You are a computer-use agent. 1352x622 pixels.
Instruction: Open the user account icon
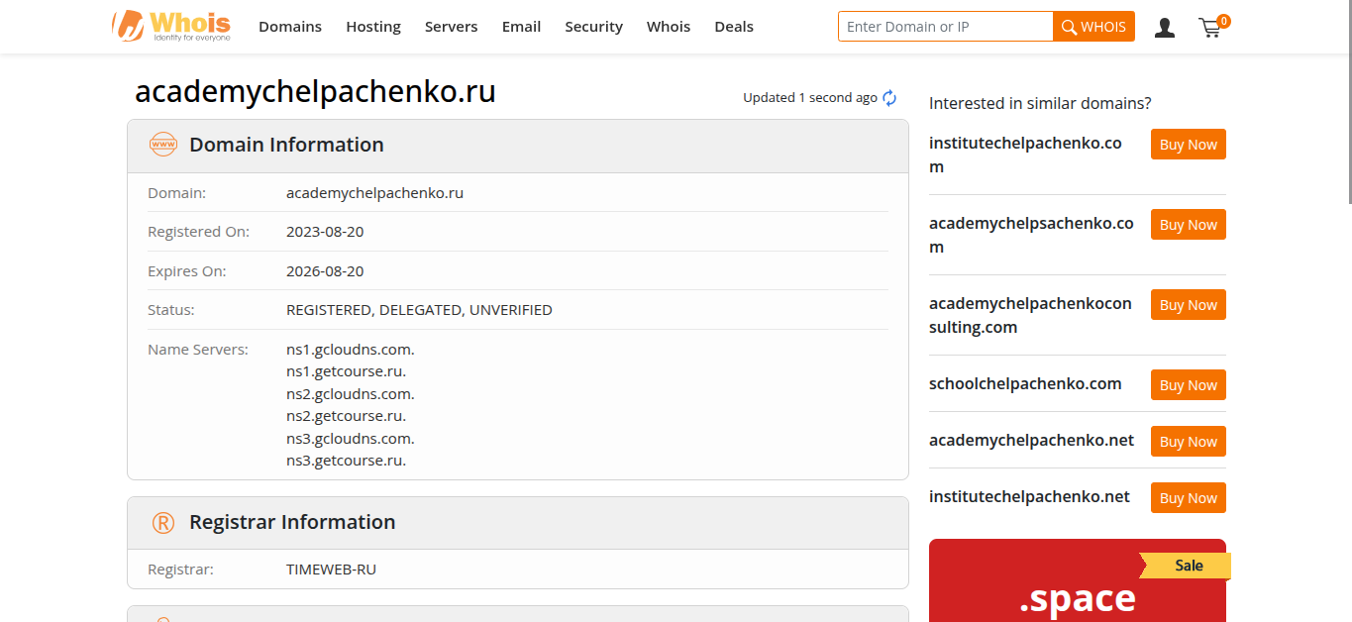pyautogui.click(x=1165, y=28)
